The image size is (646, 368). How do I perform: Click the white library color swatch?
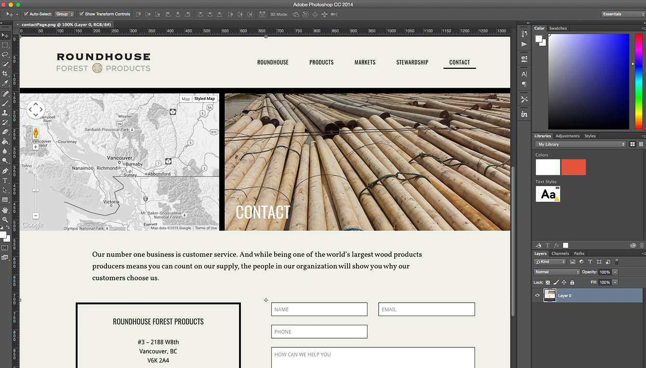click(x=548, y=167)
